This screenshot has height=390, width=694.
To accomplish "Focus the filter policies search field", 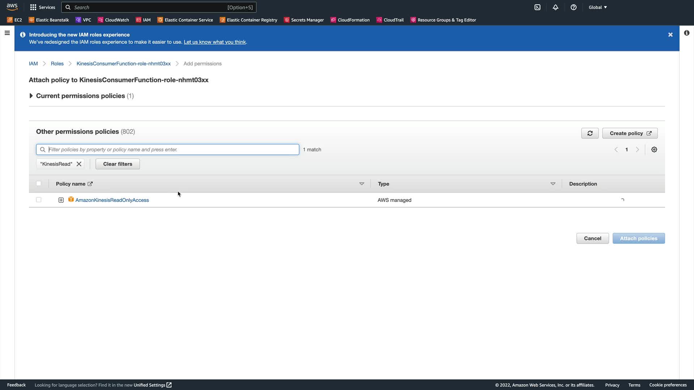I will [x=173, y=149].
